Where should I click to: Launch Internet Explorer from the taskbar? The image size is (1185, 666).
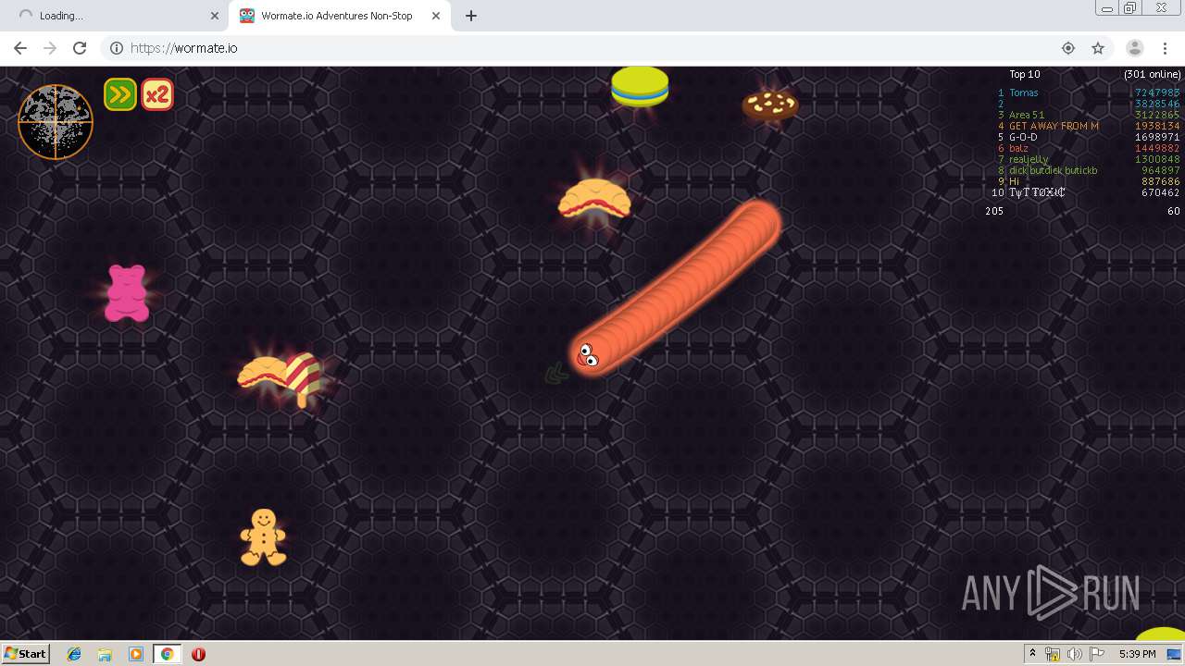coord(74,654)
